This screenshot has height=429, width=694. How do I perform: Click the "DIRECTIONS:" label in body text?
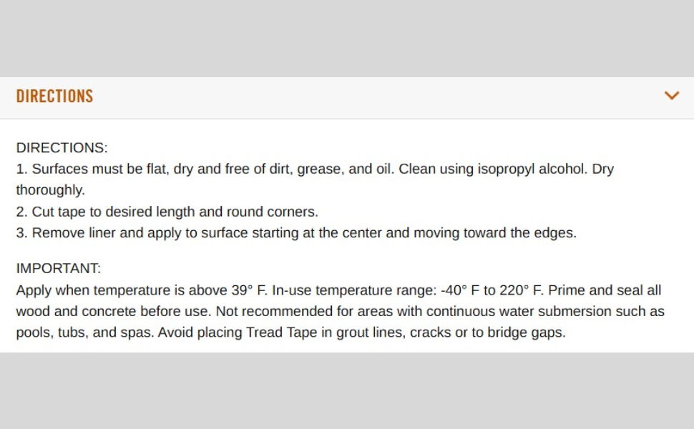click(x=62, y=148)
